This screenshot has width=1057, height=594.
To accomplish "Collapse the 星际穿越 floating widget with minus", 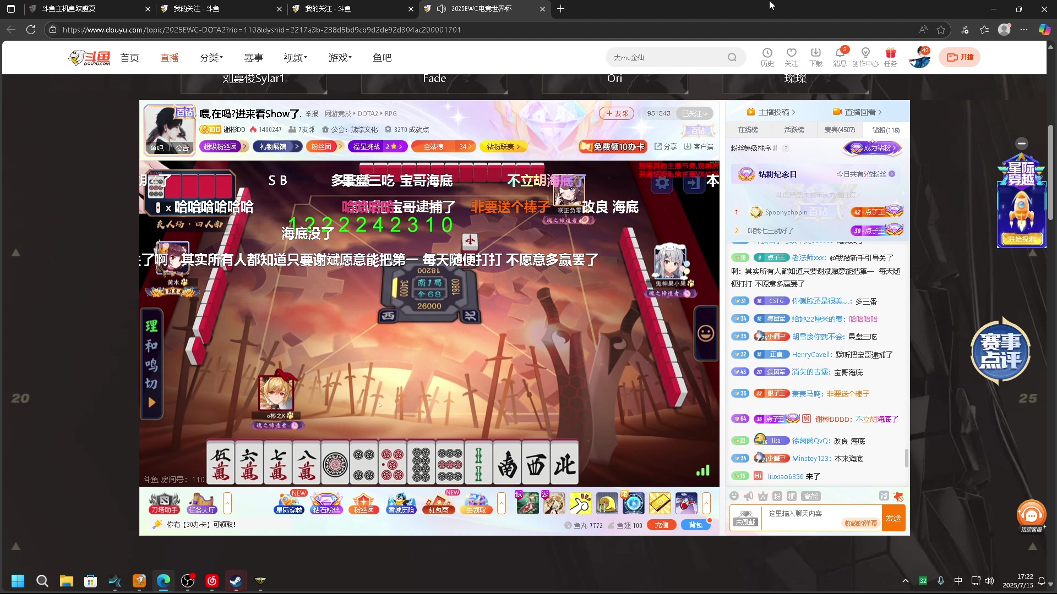I will click(1022, 144).
